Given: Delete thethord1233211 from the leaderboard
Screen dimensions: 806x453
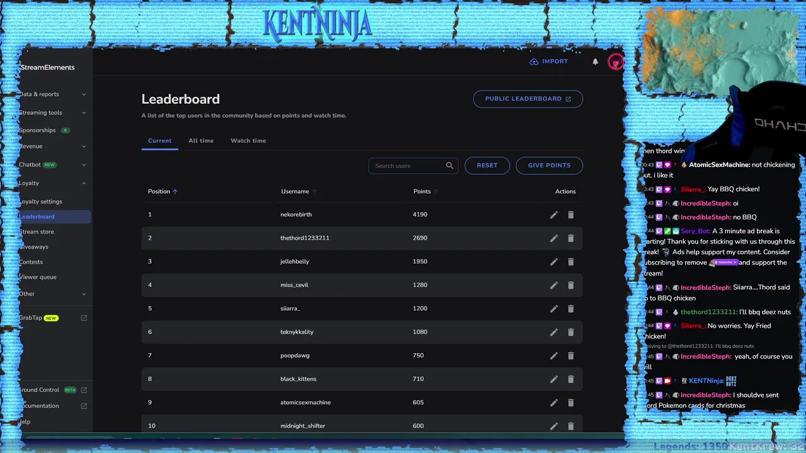Looking at the screenshot, I should coord(570,238).
